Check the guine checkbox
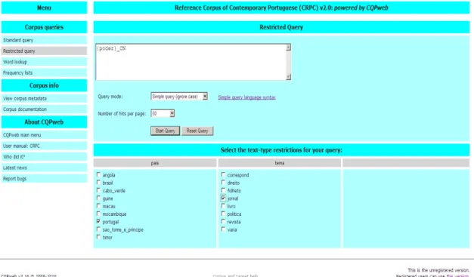 [x=98, y=198]
